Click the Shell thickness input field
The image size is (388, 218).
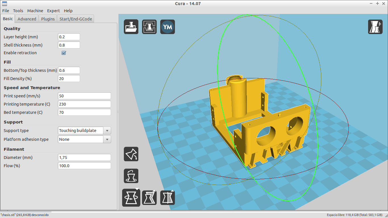coord(69,45)
